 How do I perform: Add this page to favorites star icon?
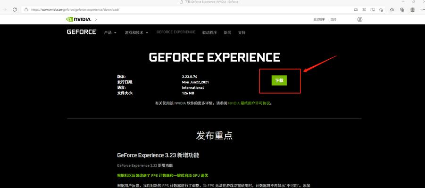click(x=381, y=9)
